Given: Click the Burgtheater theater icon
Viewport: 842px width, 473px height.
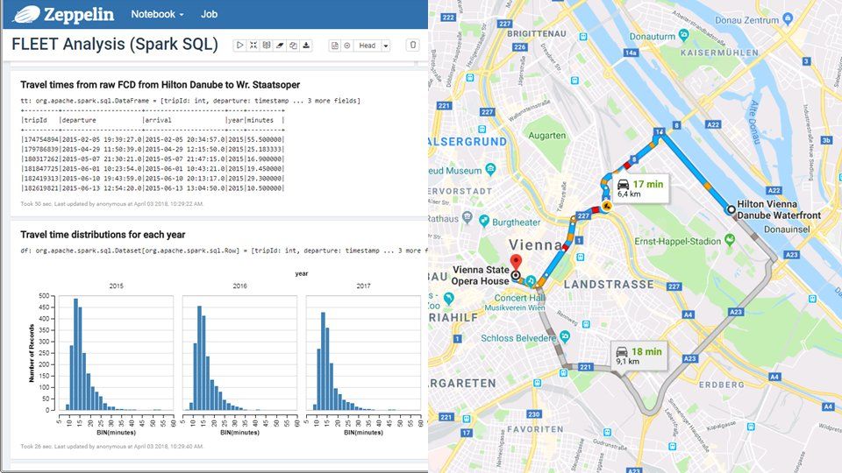Looking at the screenshot, I should pyautogui.click(x=484, y=221).
